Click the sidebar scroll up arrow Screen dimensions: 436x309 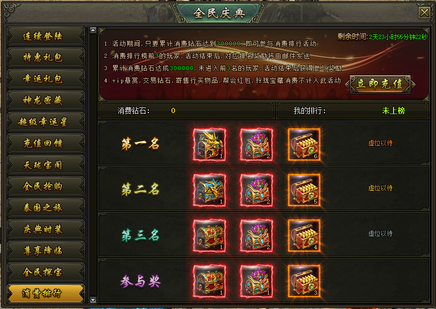pyautogui.click(x=93, y=30)
